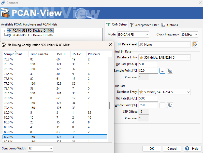203x153 pixels.
Task: Expand the Sync Jump Width dropdown
Action: click(40, 148)
